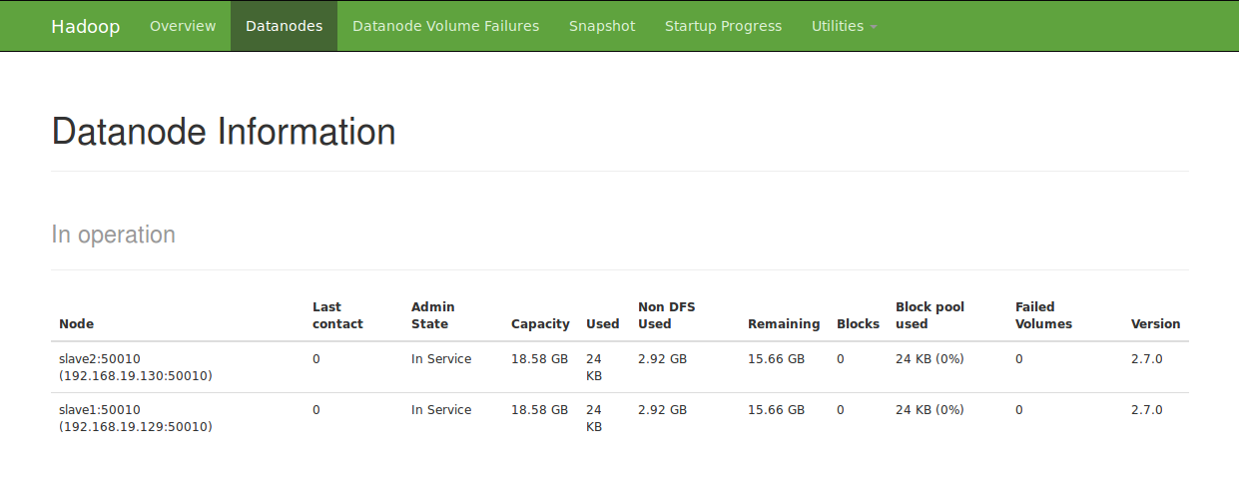Click the Block pool used header
Screen dimensions: 1239x478
(x=929, y=315)
